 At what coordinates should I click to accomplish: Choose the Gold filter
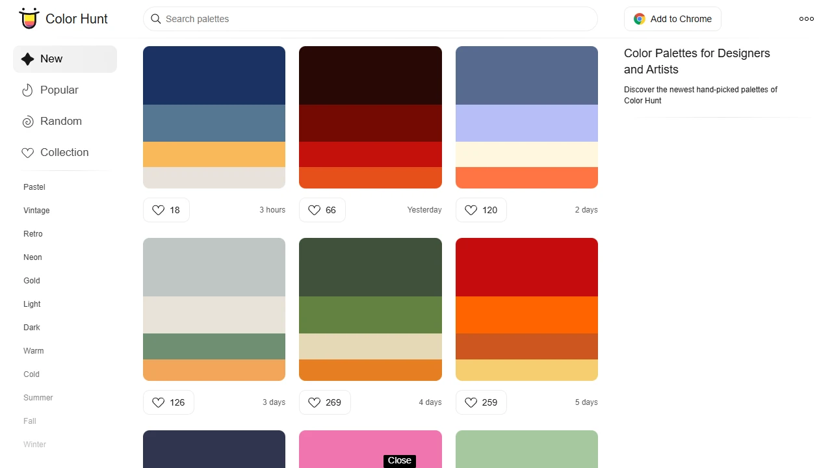(31, 281)
